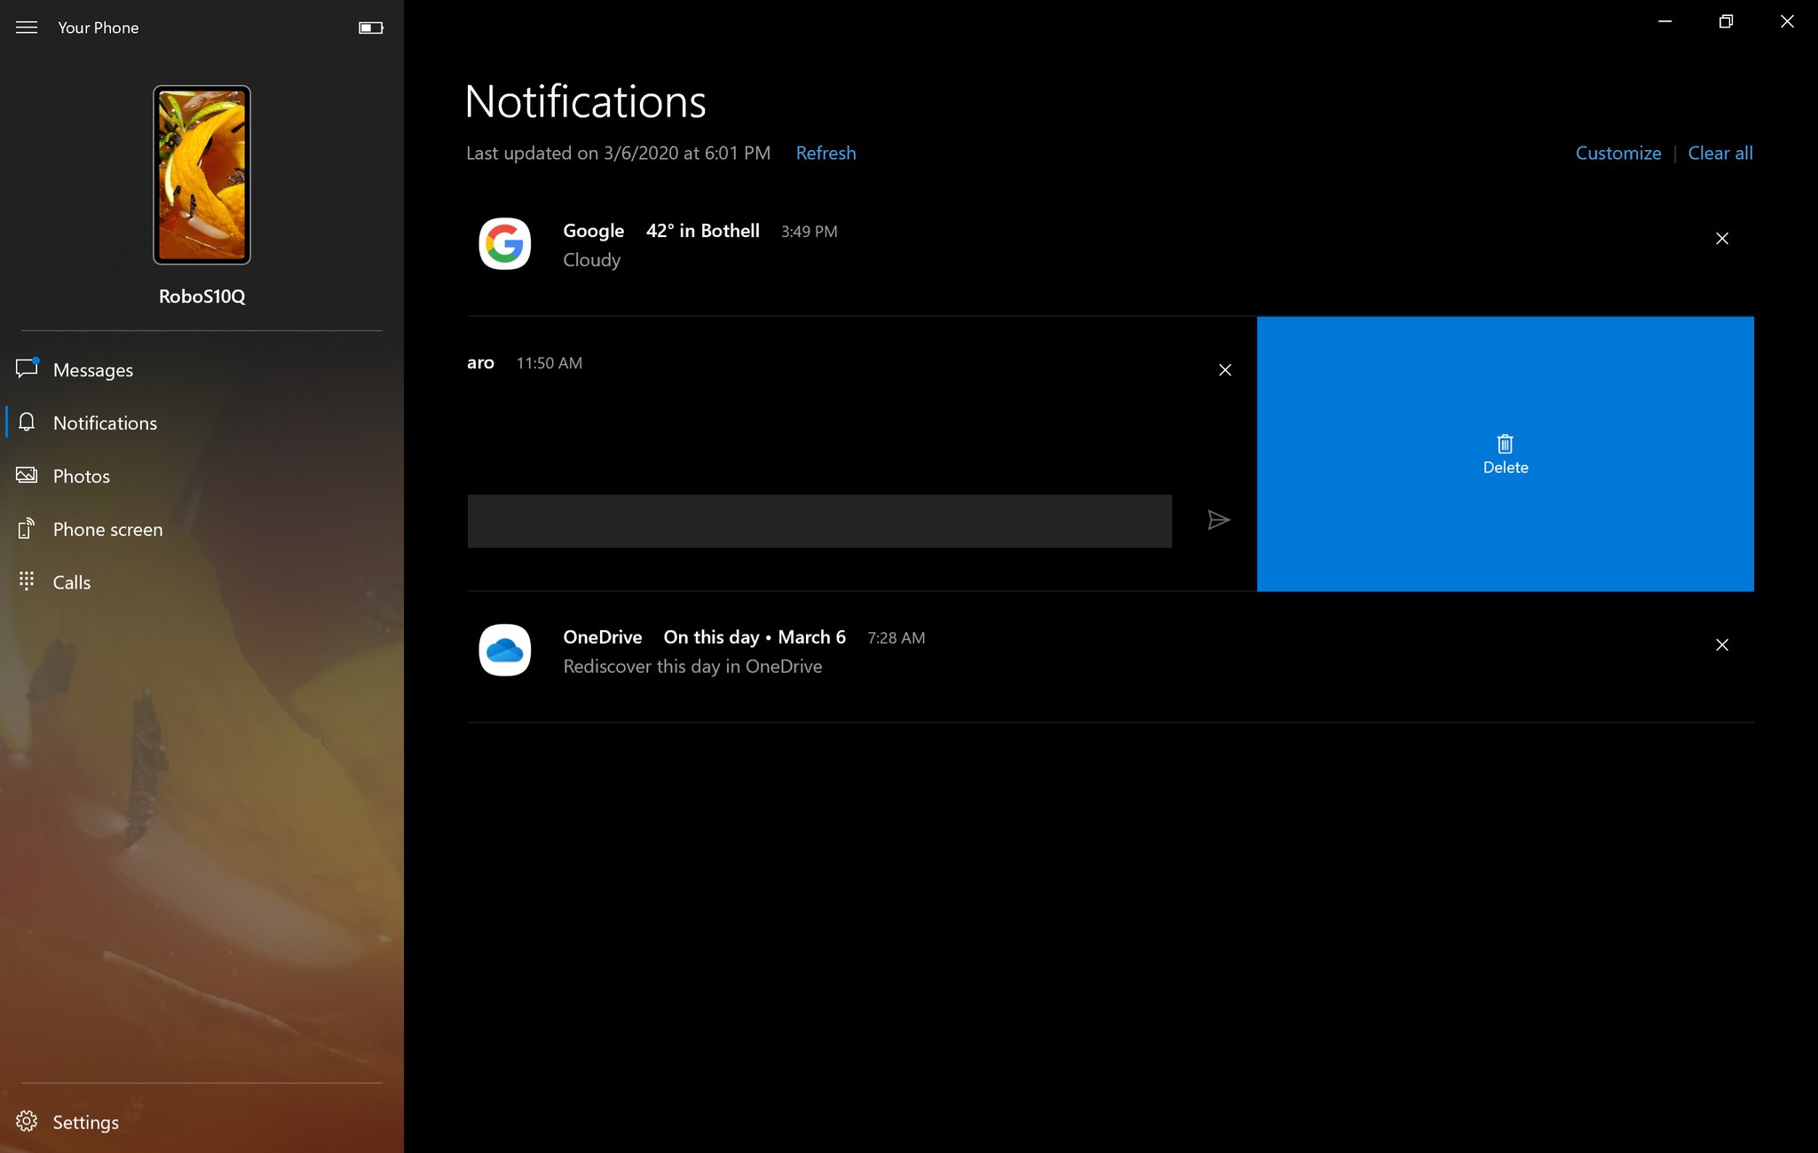Click Customize notifications option
This screenshot has width=1818, height=1153.
[x=1618, y=153]
